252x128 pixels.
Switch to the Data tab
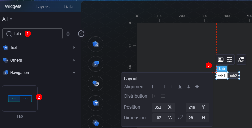point(68,7)
